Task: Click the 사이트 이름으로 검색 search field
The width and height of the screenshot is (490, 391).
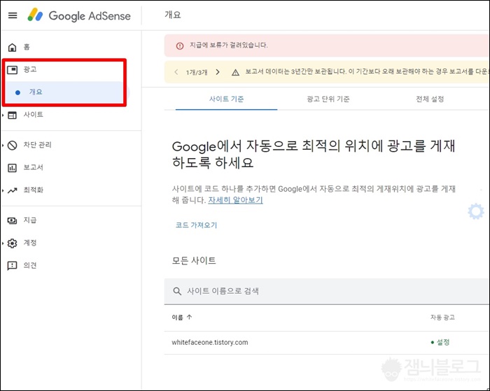Action: coord(327,292)
